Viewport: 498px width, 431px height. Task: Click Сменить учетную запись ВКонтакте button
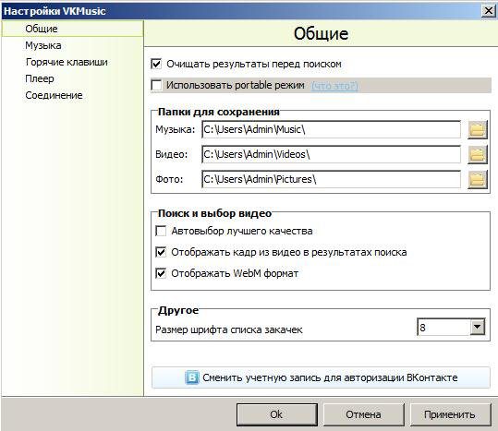coord(321,377)
